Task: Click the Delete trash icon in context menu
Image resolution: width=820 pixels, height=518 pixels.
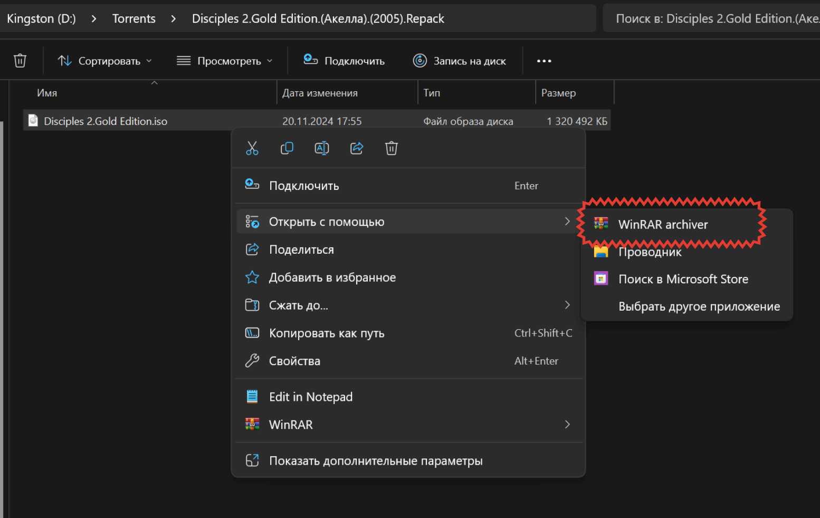Action: pos(392,148)
